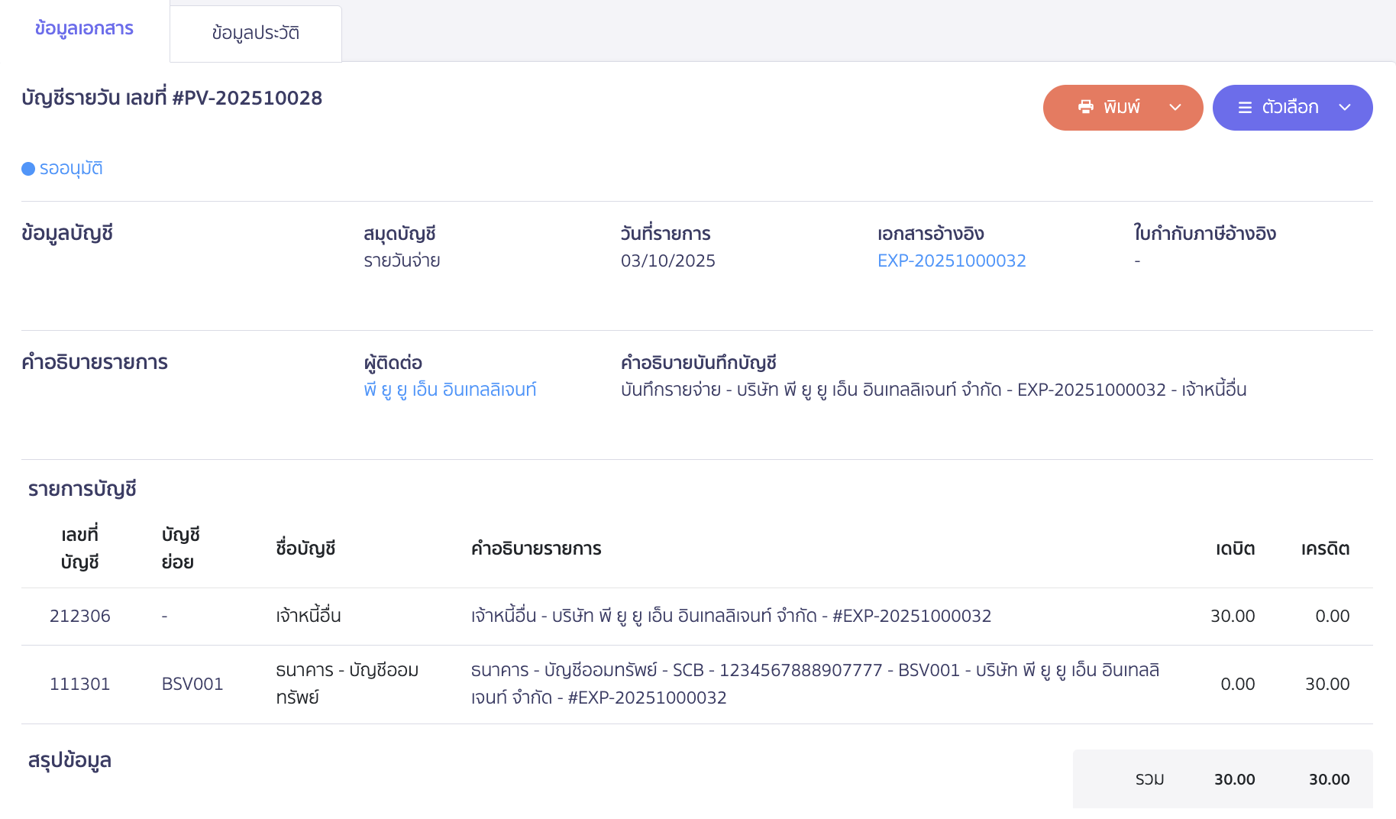This screenshot has width=1396, height=819.
Task: Select the status indicator icon for pending approval
Action: (x=27, y=168)
